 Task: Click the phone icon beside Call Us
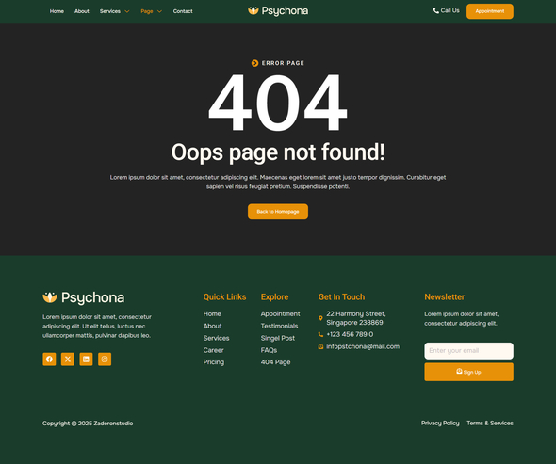(x=435, y=10)
